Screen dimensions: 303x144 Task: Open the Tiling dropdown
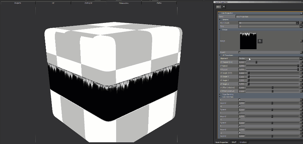(x=301, y=26)
